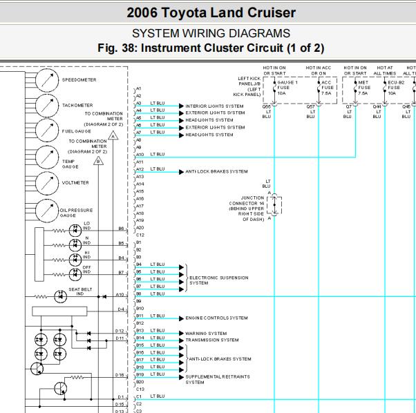Click the D4 terminal label

coord(121,309)
